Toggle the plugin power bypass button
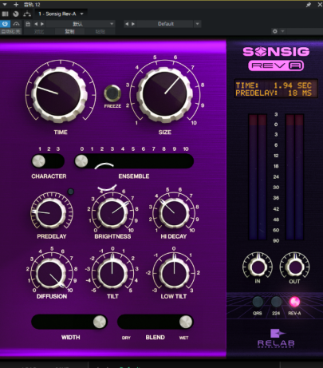 coord(5,24)
